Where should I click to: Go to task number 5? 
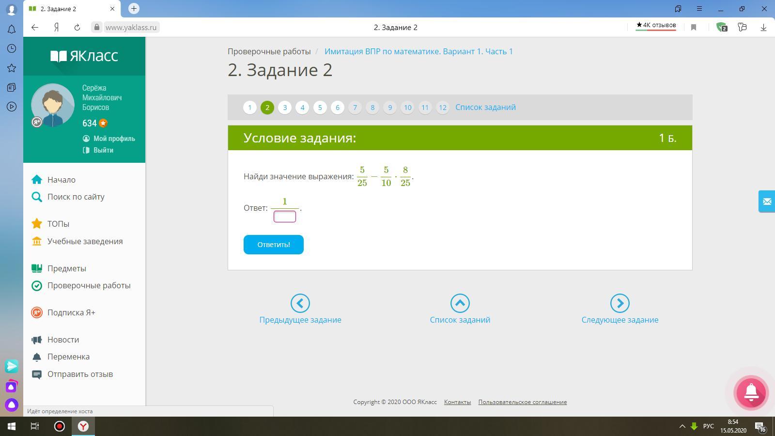(x=320, y=108)
